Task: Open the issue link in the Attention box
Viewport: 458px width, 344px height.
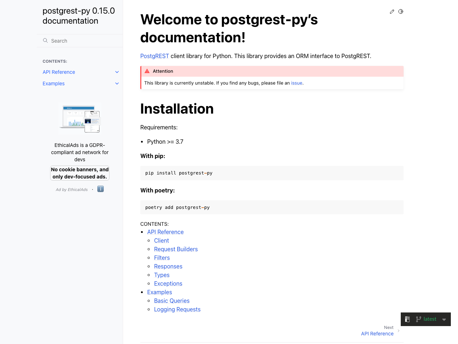Action: tap(297, 83)
